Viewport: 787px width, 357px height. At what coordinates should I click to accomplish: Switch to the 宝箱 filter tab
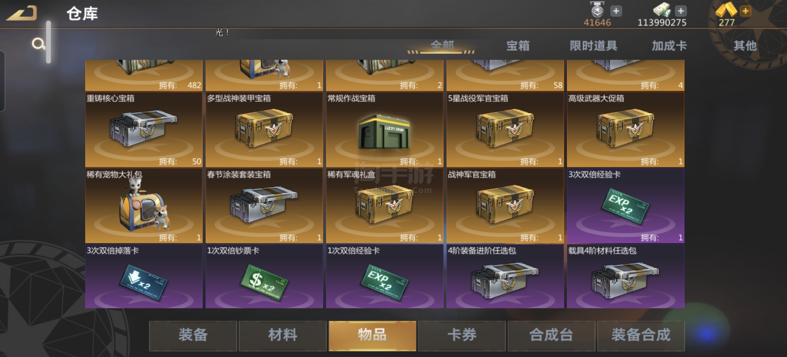(518, 46)
